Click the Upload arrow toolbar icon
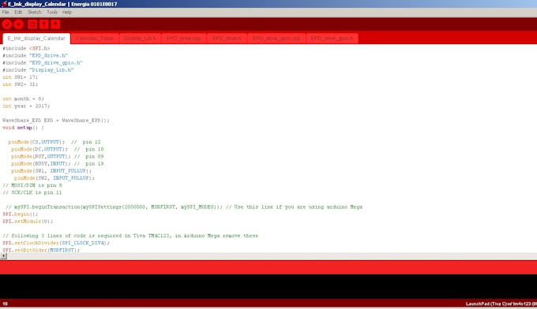The image size is (537, 309). 18,24
